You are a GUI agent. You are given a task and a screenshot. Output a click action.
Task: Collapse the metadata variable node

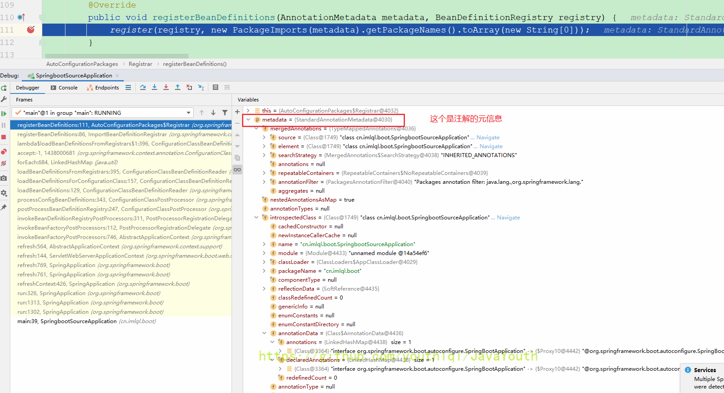coord(248,120)
